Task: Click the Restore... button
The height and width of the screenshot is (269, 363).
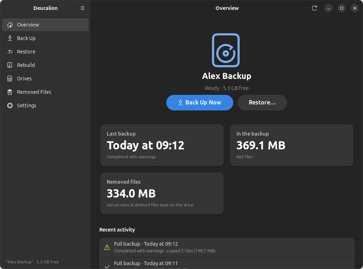Action: (262, 102)
